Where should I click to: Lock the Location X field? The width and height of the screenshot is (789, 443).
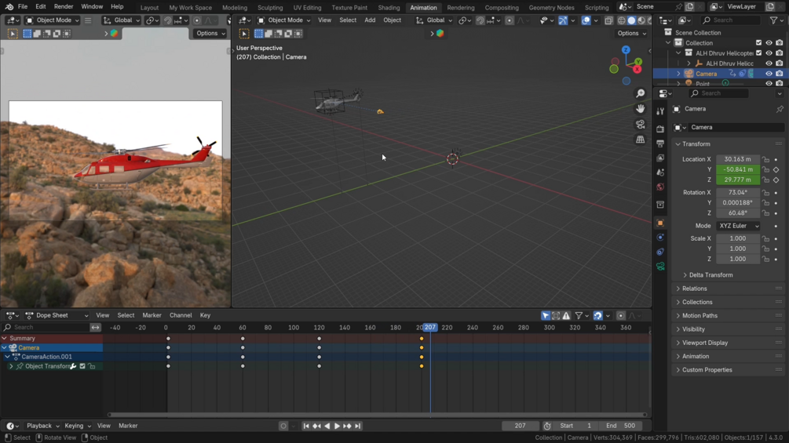(x=765, y=159)
